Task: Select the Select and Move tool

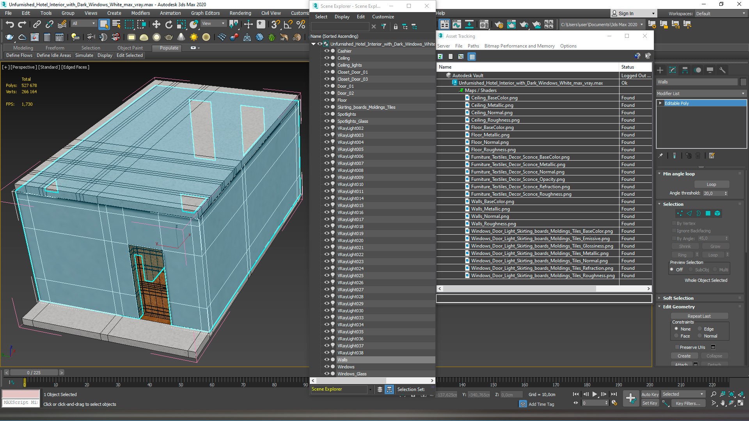Action: [x=156, y=25]
